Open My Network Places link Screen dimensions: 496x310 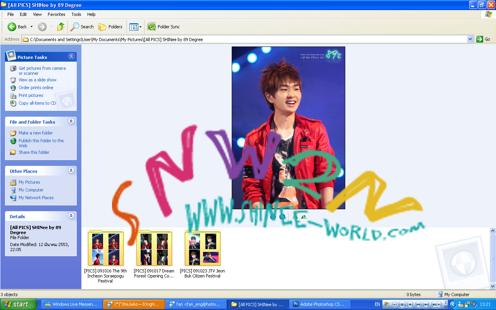(x=36, y=198)
